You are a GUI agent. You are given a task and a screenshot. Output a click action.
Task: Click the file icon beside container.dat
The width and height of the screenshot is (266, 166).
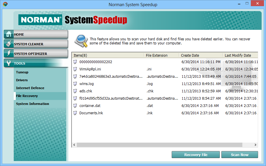click(x=75, y=106)
